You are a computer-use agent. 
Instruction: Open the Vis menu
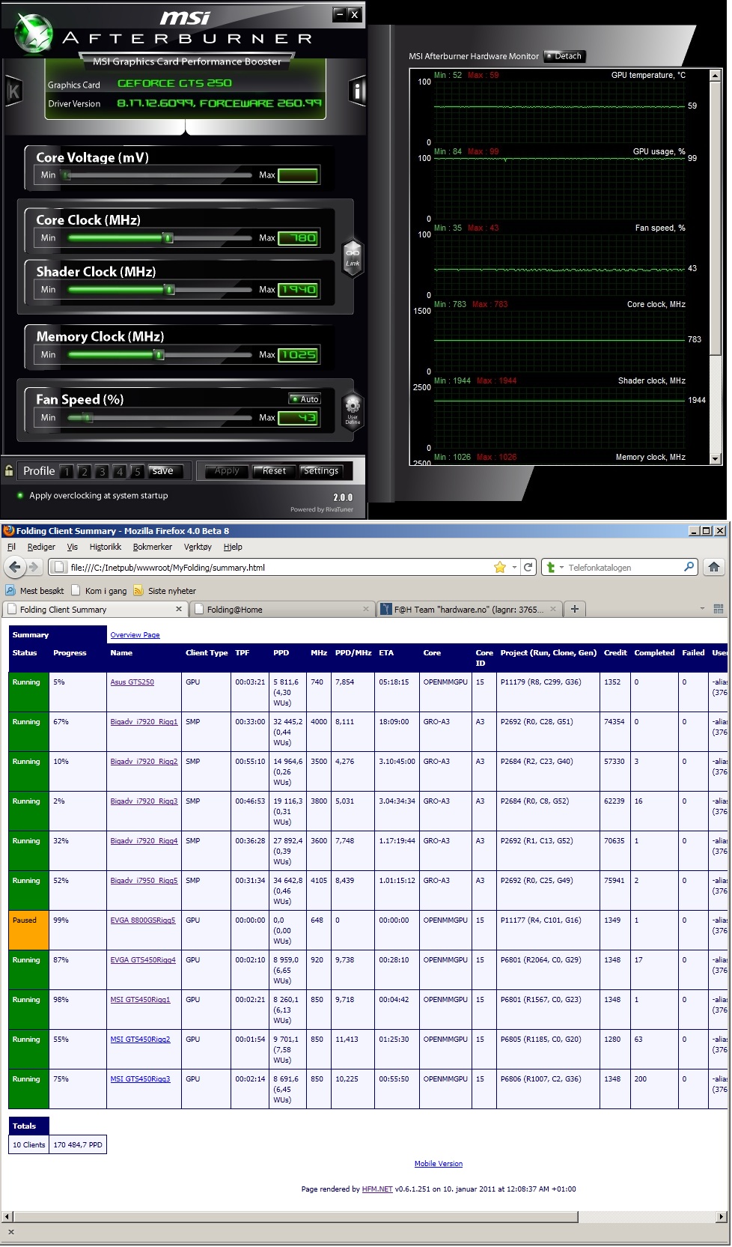(72, 547)
